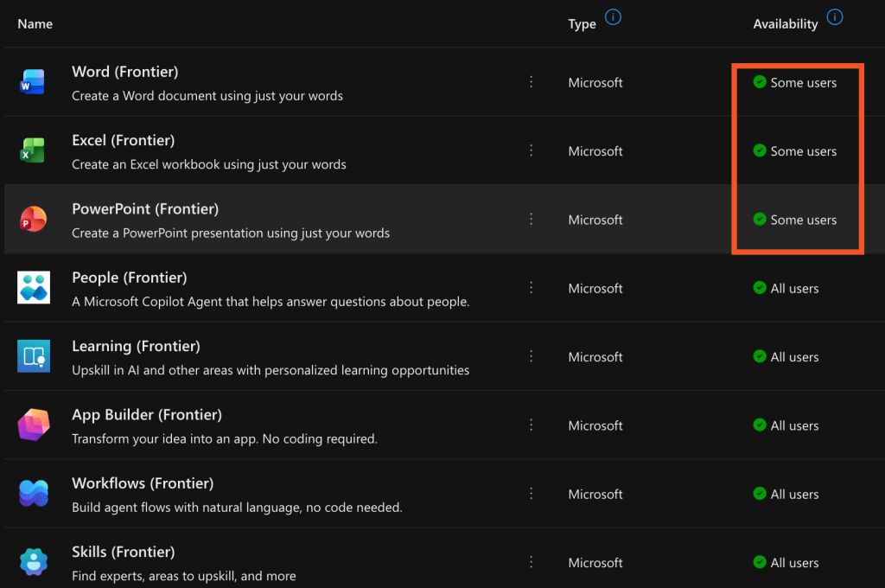Open more options menu for Word (Frontier)
Screen dimensions: 885x588
pyautogui.click(x=531, y=82)
